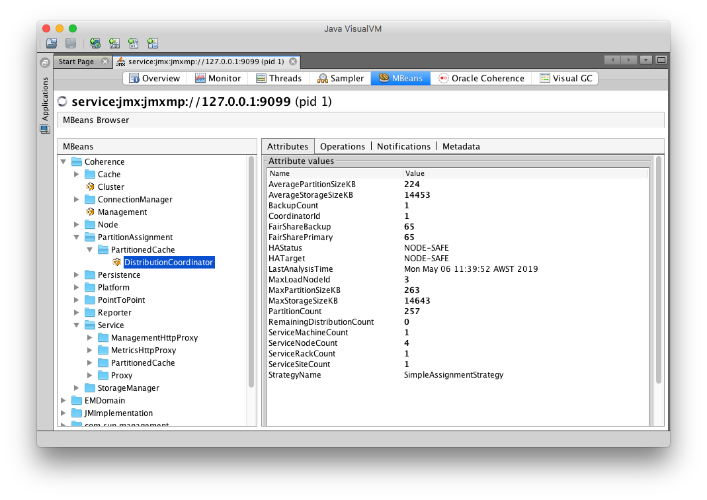Click the greyed-out Save snapshot toolbar icon
Screen dimensions: 707x500
(71, 43)
